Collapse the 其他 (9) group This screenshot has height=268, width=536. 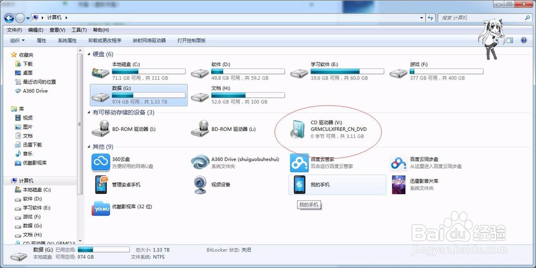89,147
